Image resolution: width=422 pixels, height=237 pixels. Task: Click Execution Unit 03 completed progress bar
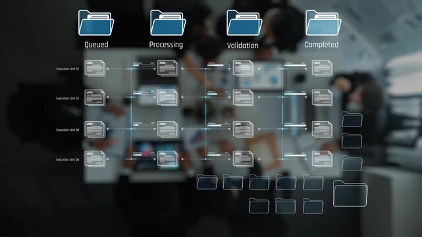pos(295,125)
